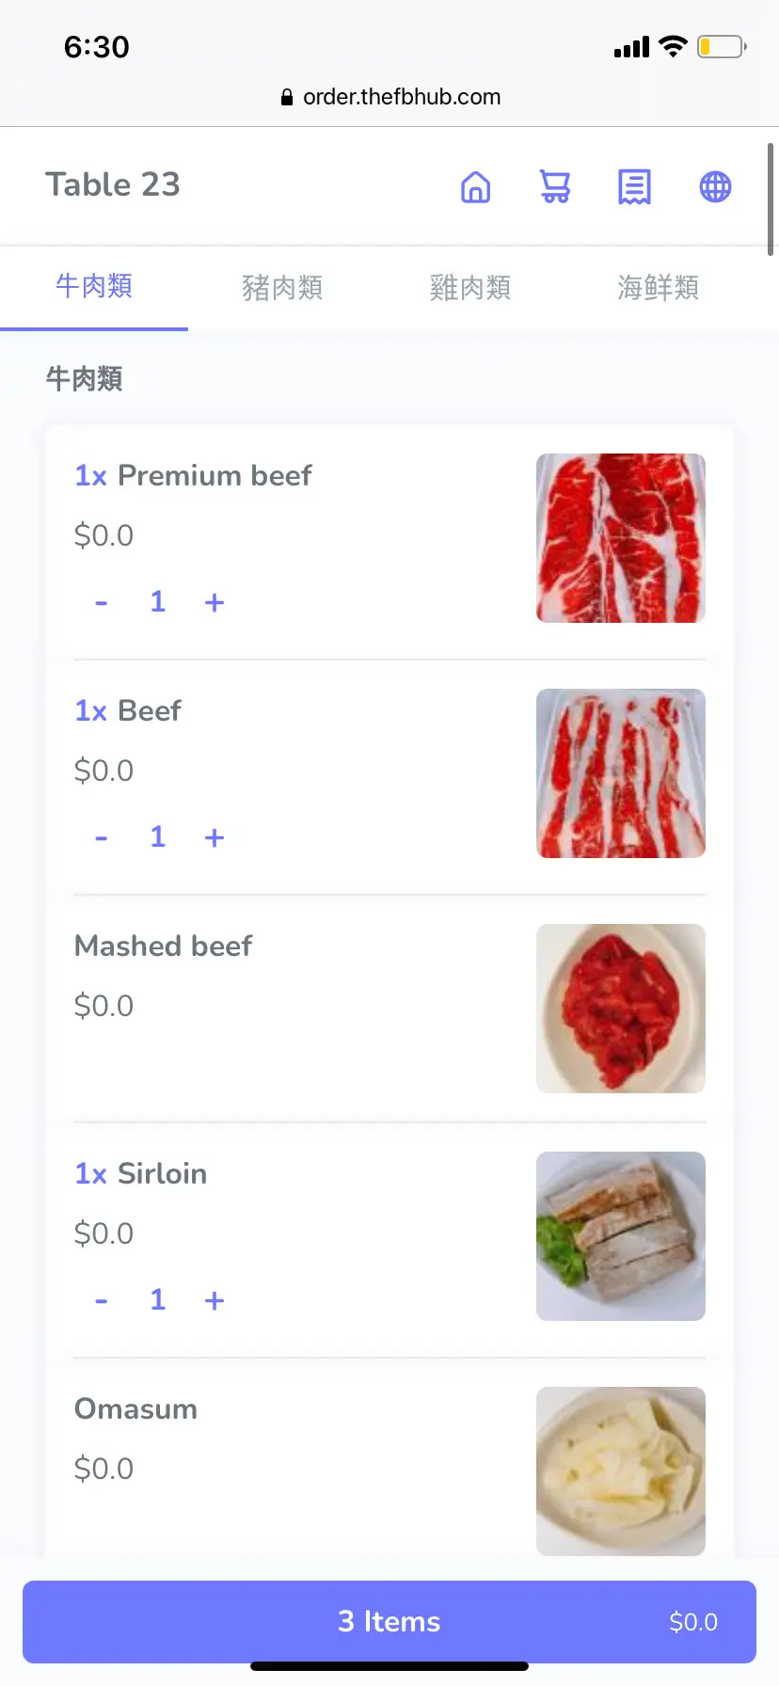The height and width of the screenshot is (1686, 779).
Task: Open the 3 Items cart button
Action: [x=389, y=1621]
